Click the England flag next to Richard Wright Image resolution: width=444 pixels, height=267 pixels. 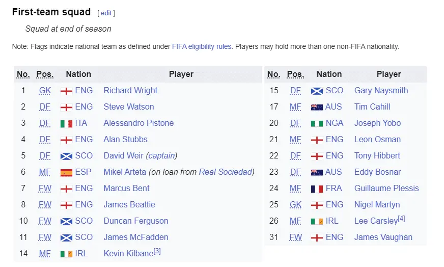[x=66, y=91]
